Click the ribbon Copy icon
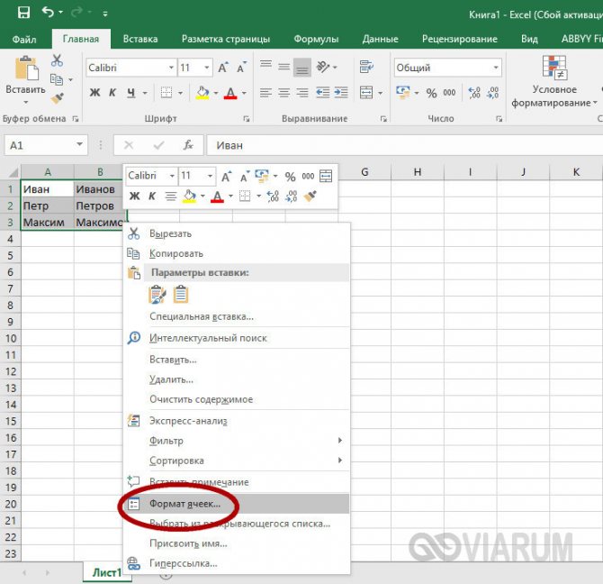 (57, 79)
